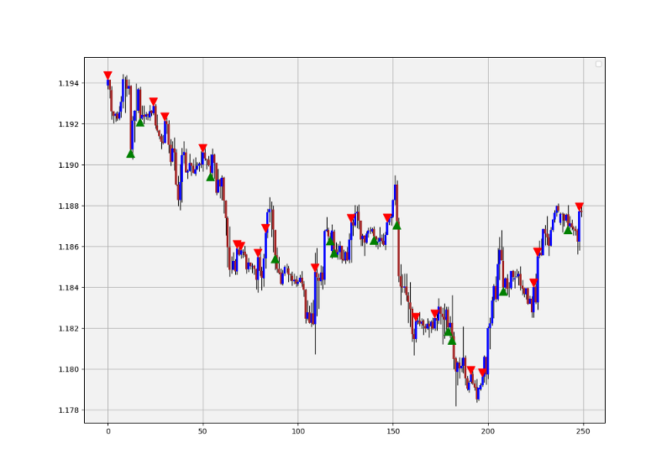The height and width of the screenshot is (475, 672).
Task: Click the 100 x-axis tick label
Action: click(298, 431)
